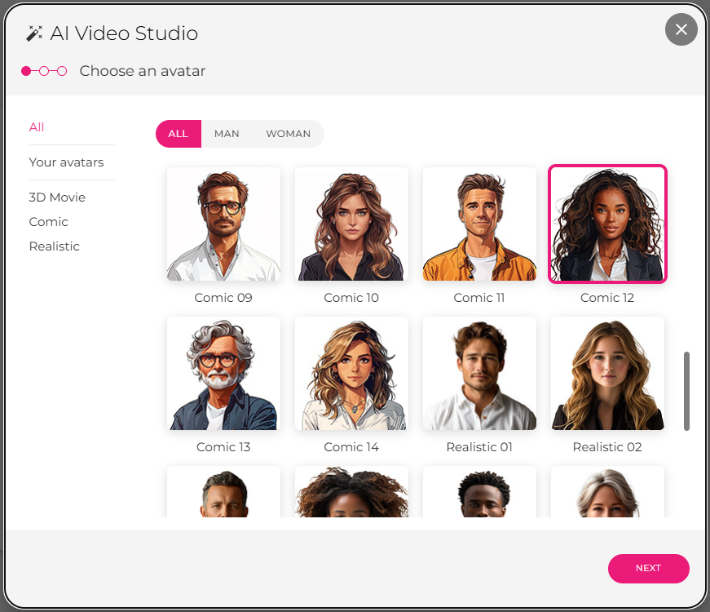This screenshot has height=612, width=710.
Task: Click the magic wand AI Video Studio icon
Action: pyautogui.click(x=34, y=33)
